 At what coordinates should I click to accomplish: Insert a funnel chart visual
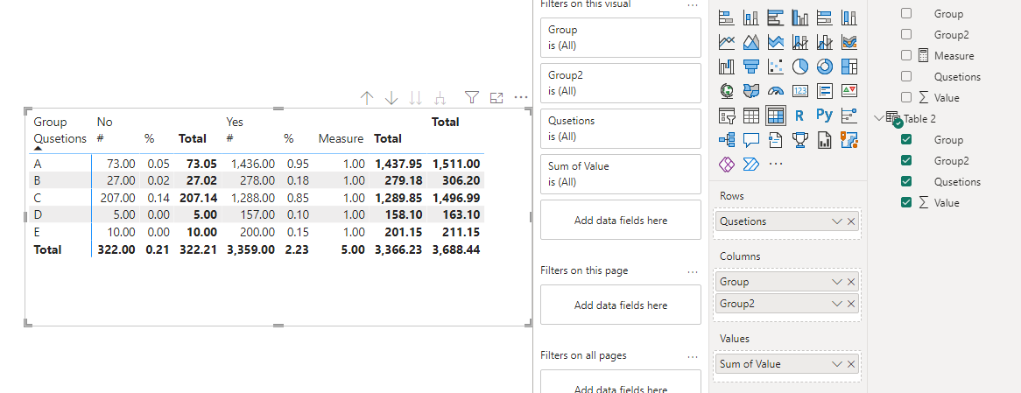(x=750, y=67)
